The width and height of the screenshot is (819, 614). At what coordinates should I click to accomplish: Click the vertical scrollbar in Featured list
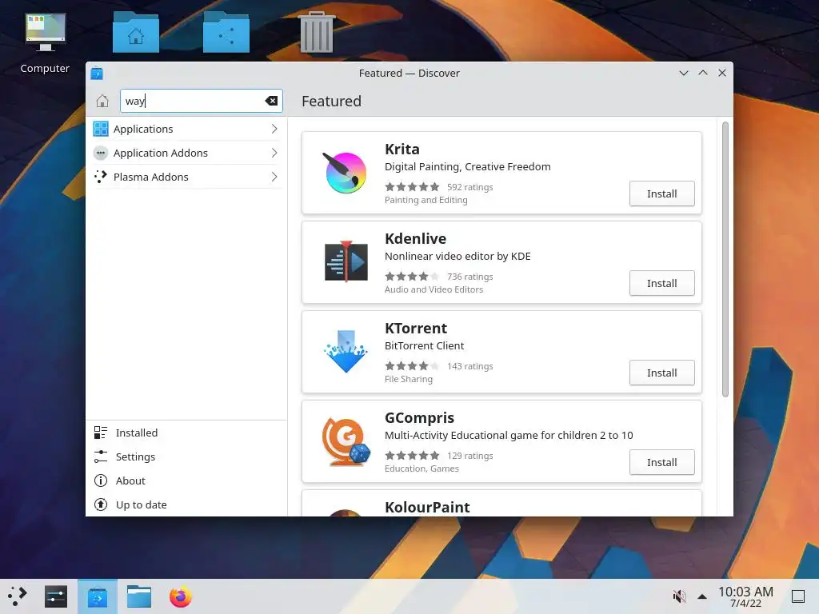tap(725, 260)
